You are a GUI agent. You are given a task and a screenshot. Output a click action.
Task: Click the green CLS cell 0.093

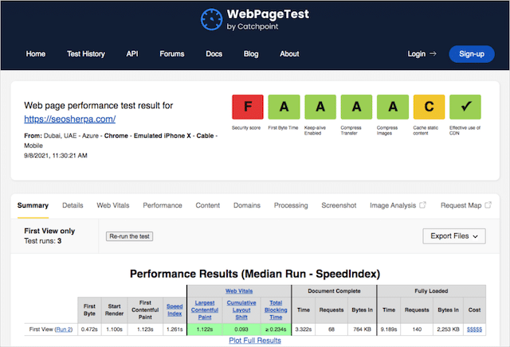pyautogui.click(x=241, y=329)
